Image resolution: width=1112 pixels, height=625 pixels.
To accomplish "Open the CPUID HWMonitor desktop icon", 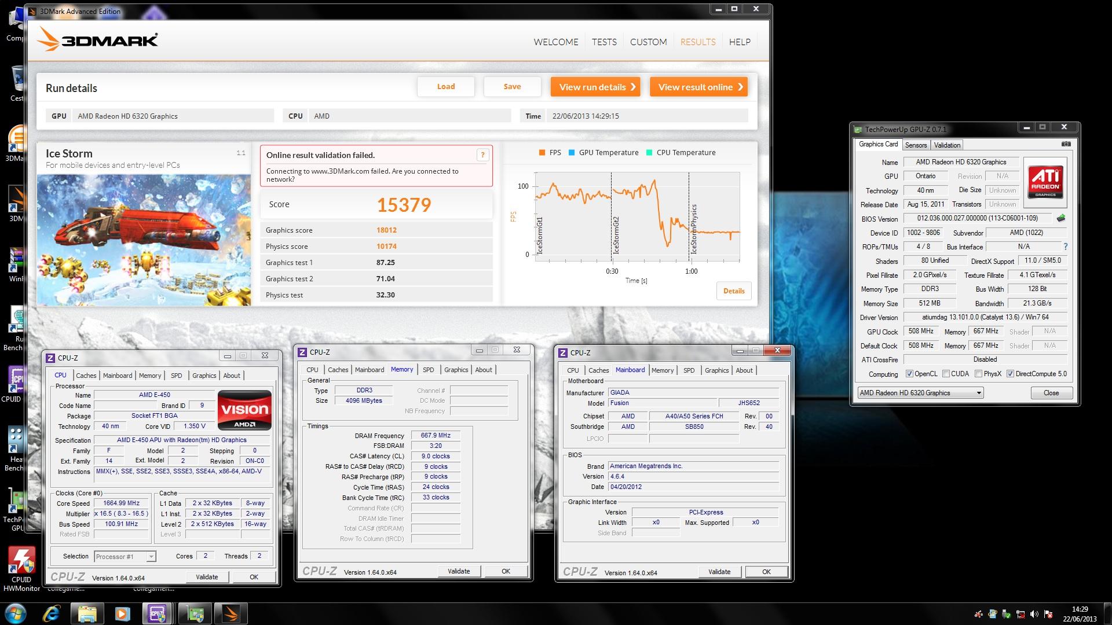I will 21,568.
